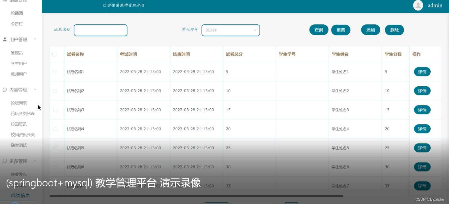The width and height of the screenshot is (449, 204).
Task: View 详情 for the 学生姓名7 row
Action: (422, 186)
